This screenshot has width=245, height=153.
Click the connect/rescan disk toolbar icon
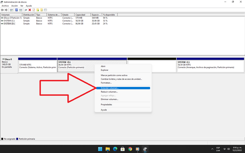26,10
